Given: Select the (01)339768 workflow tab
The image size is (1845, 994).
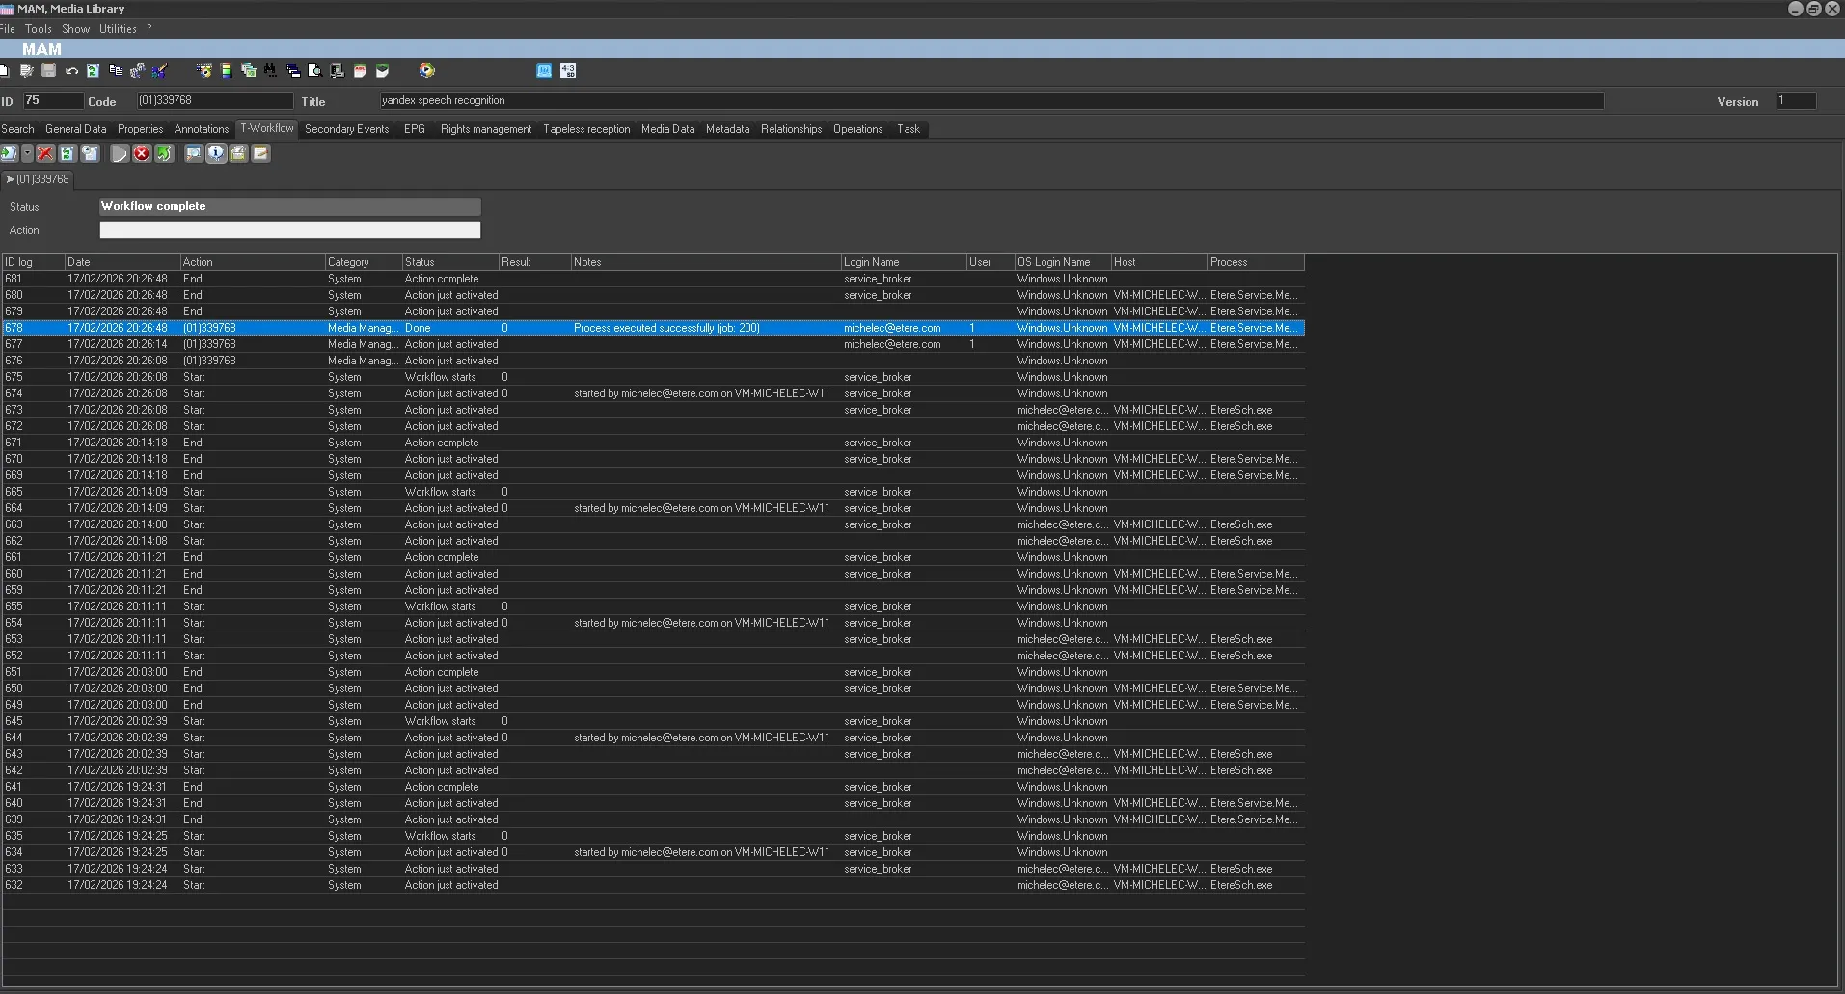Looking at the screenshot, I should click(x=39, y=179).
